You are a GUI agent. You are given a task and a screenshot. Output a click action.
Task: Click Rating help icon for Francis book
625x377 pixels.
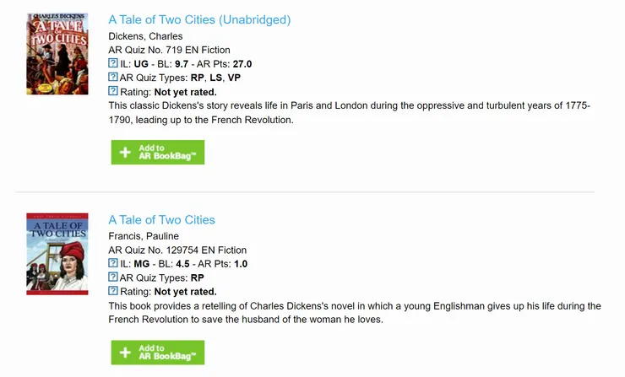pyautogui.click(x=113, y=291)
